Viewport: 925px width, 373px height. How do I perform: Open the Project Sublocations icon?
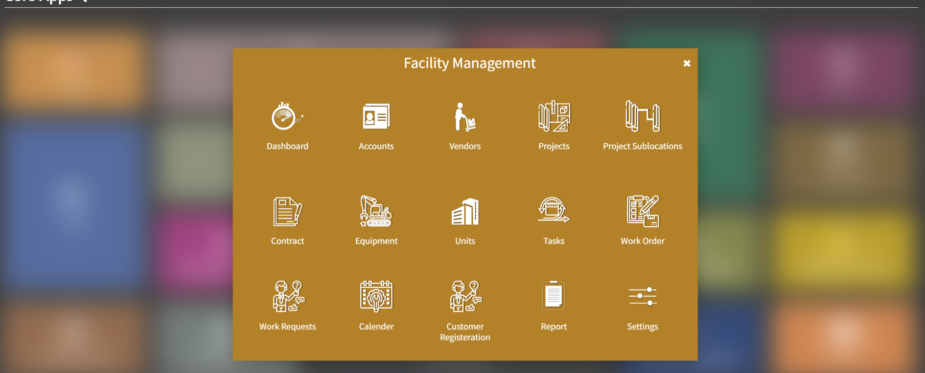642,117
